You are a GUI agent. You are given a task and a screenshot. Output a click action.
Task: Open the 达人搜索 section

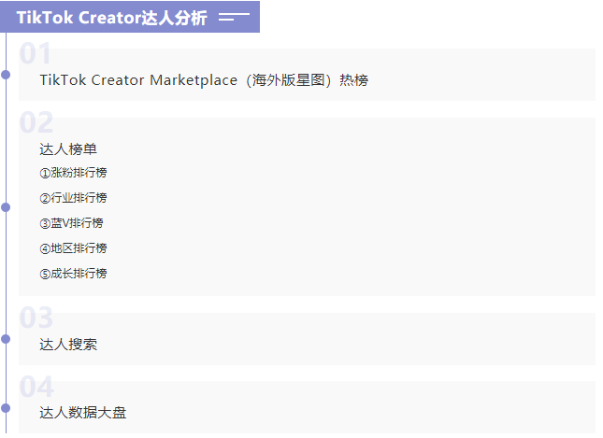(x=68, y=345)
